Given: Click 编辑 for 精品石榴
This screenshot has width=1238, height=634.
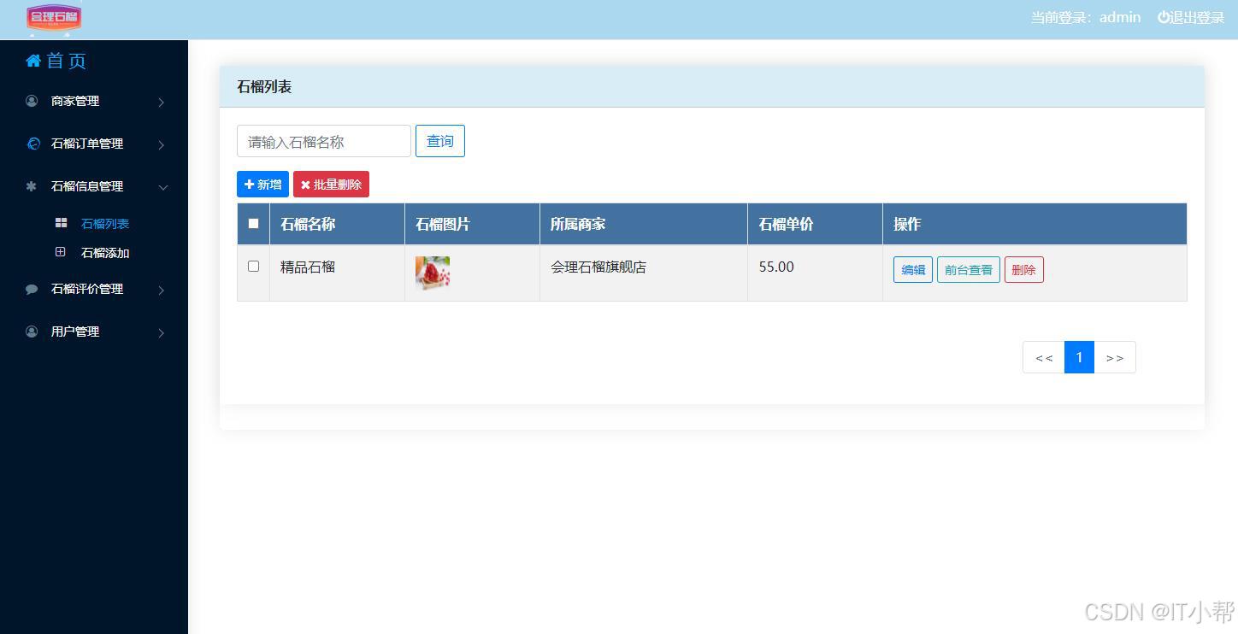Looking at the screenshot, I should 913,270.
